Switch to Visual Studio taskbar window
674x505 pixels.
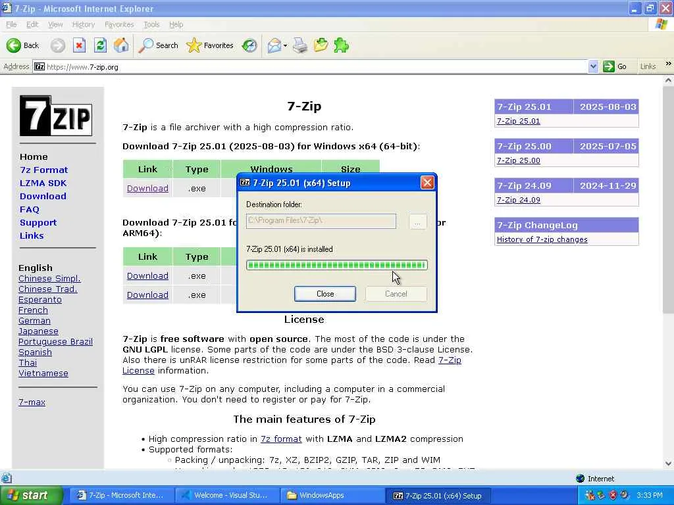pos(226,495)
